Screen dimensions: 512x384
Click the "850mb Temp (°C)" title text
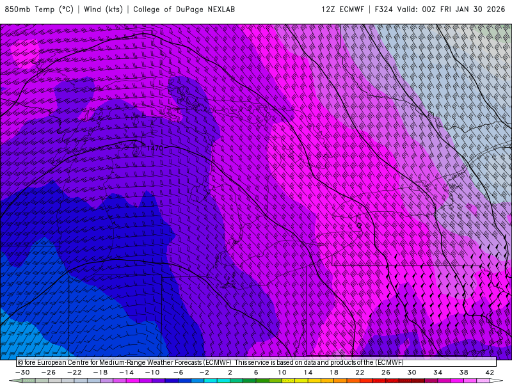point(39,10)
